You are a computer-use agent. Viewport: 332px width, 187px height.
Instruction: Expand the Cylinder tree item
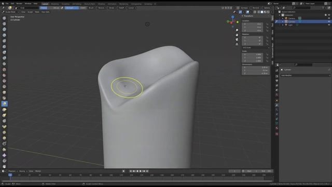click(x=283, y=22)
